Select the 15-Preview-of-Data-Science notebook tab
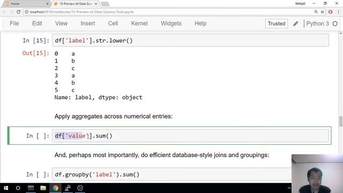Screen dimensions: 343x193 [x=76, y=4]
